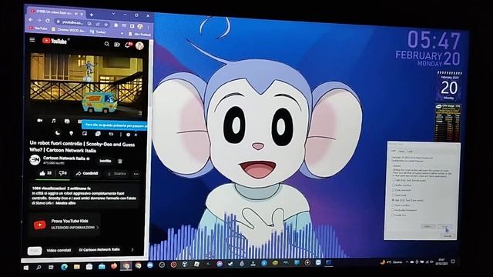Open the Chrome three-dot menu
493x277 pixels.
[x=149, y=28]
